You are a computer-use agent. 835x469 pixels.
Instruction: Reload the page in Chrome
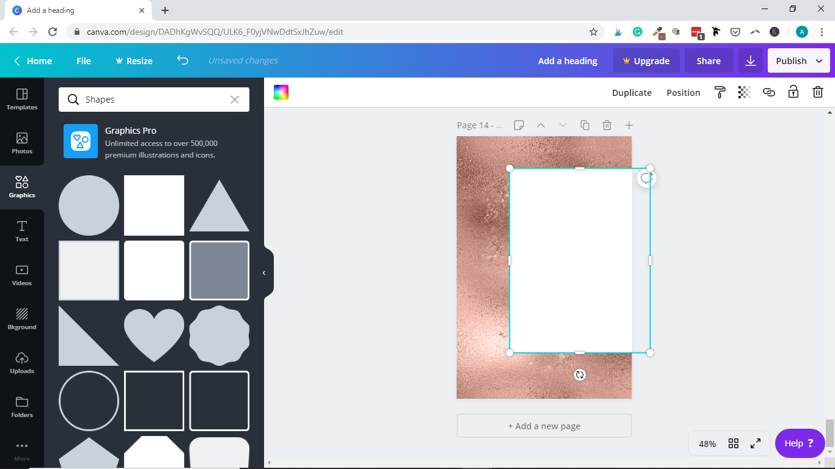pos(53,32)
